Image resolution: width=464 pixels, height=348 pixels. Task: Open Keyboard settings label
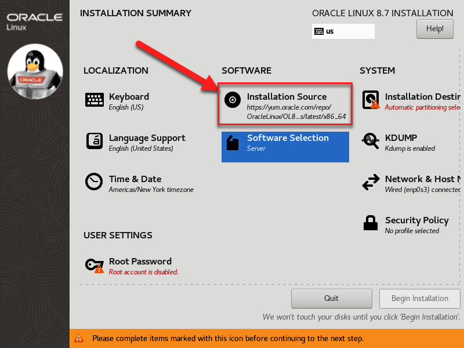click(x=129, y=97)
